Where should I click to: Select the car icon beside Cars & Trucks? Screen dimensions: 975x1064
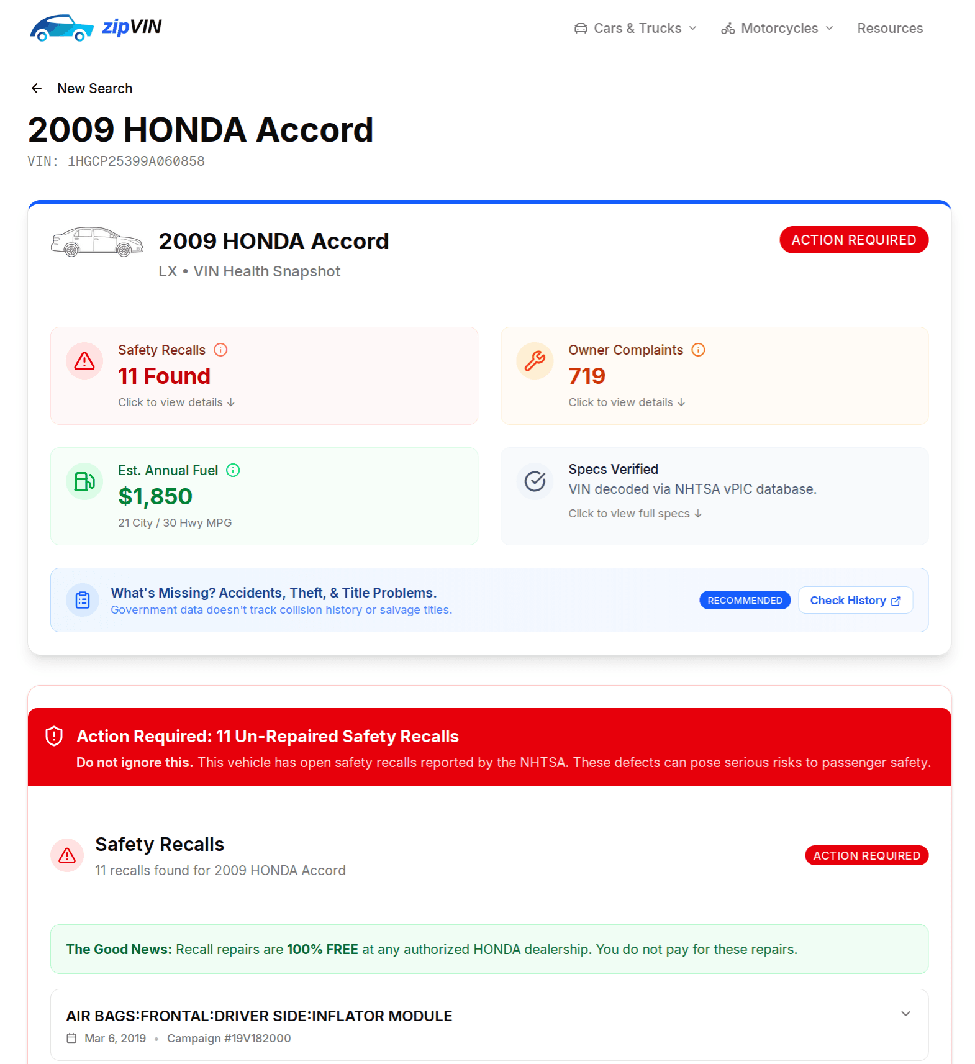581,28
